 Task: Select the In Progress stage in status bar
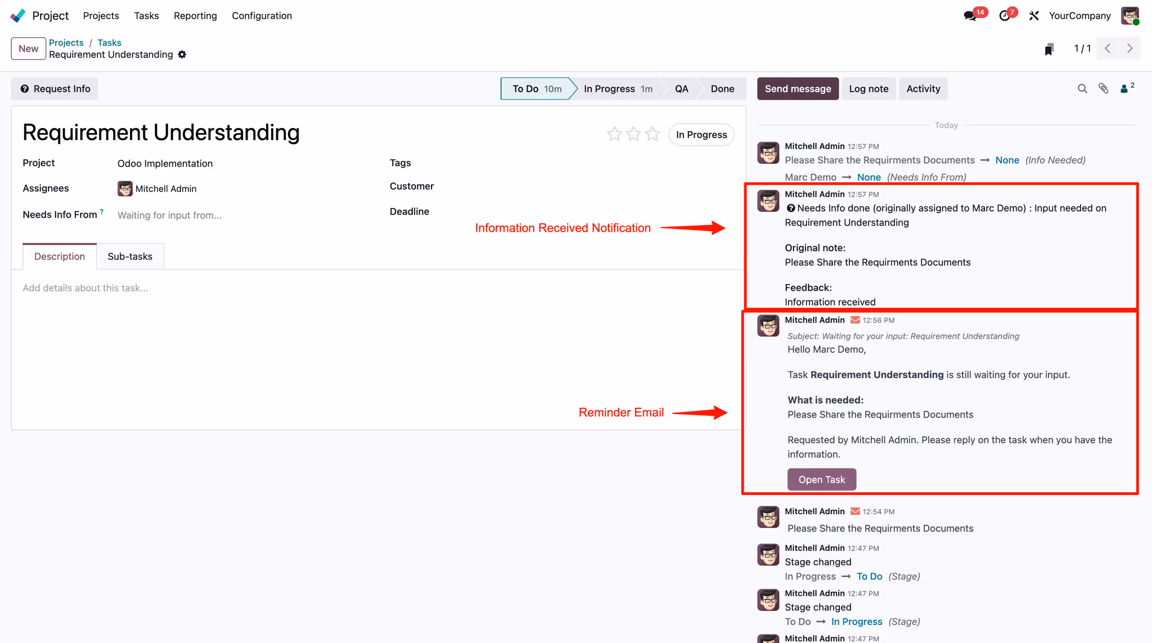[618, 89]
